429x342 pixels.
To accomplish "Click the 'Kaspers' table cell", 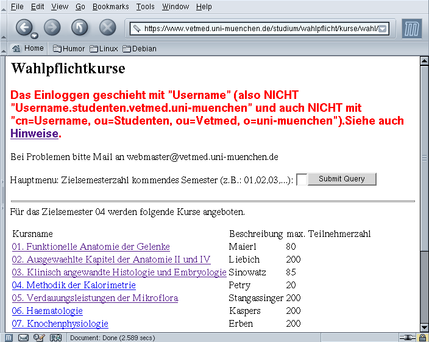I will (245, 311).
